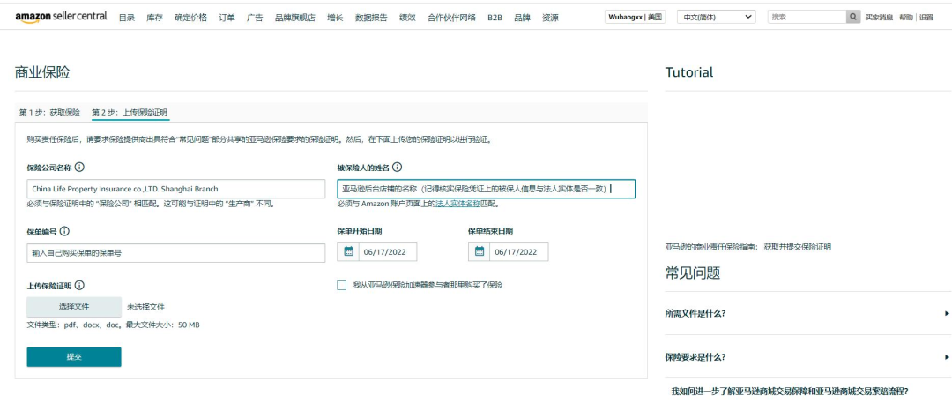952x411 pixels.
Task: Open the 订单 menu
Action: point(227,18)
